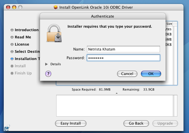Expand the Details disclosure triangle

[x=46, y=64]
